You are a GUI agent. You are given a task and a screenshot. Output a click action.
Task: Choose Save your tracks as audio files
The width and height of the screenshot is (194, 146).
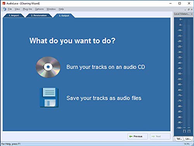pyautogui.click(x=104, y=98)
